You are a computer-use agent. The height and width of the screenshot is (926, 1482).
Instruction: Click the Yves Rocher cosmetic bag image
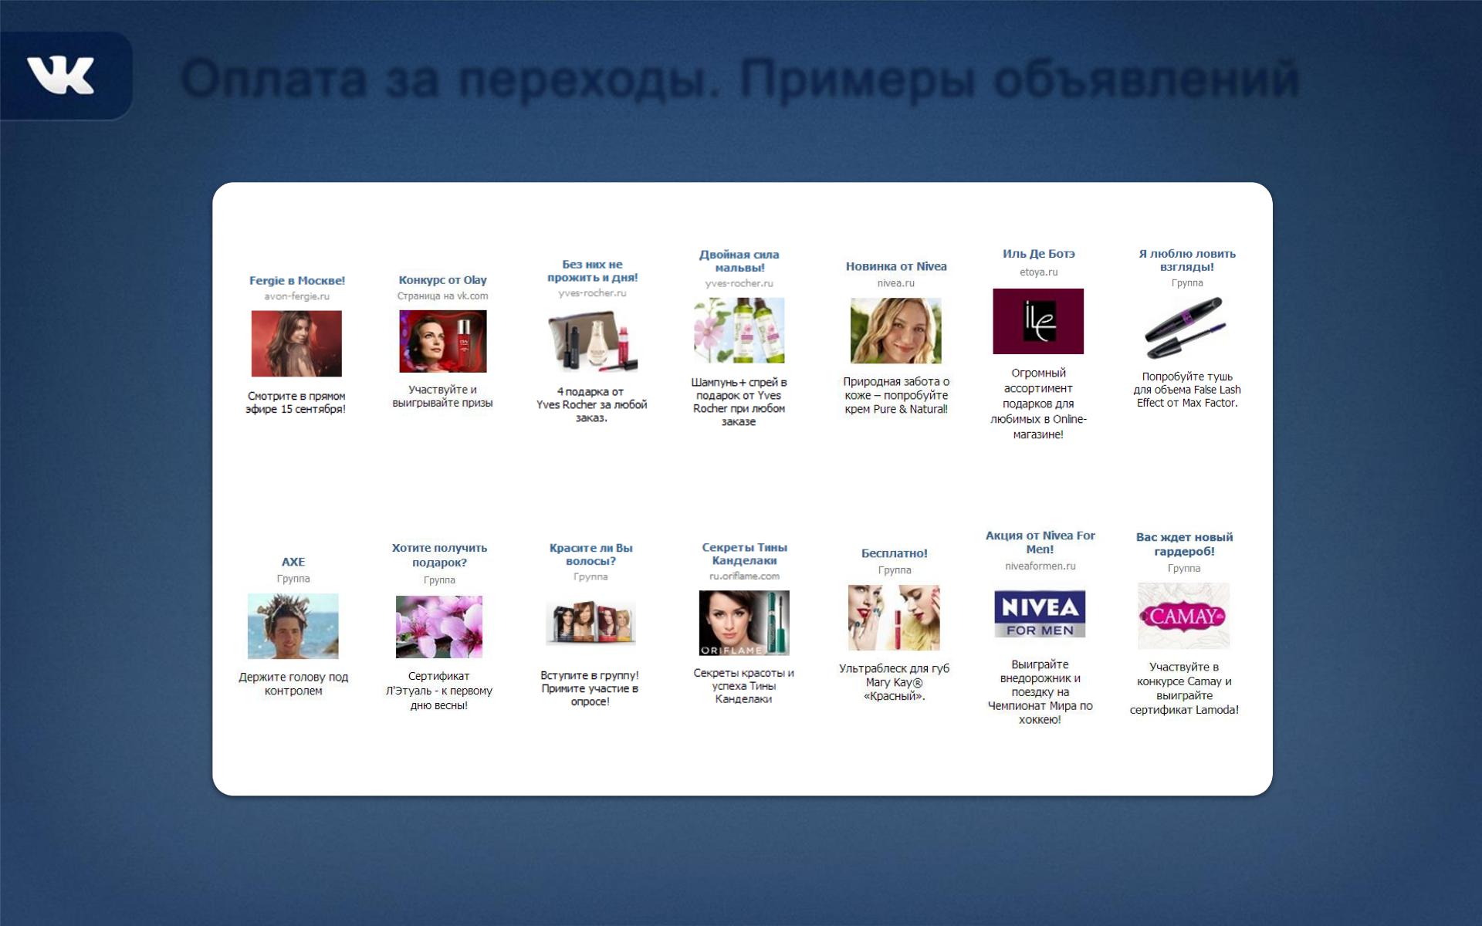pos(592,340)
